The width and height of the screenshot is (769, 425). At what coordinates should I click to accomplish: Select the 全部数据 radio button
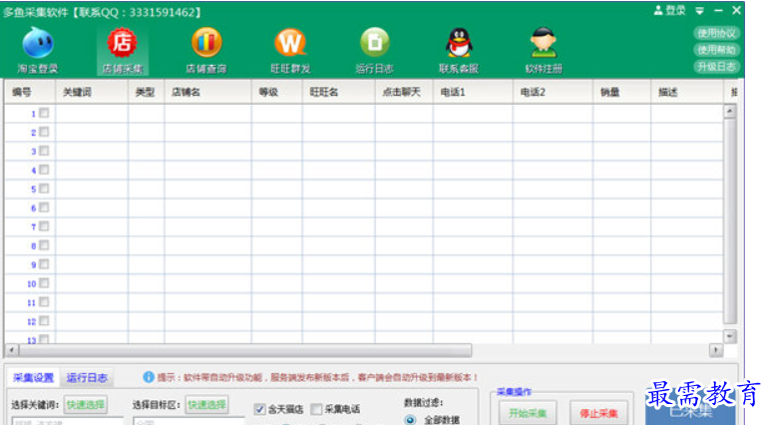(x=411, y=420)
